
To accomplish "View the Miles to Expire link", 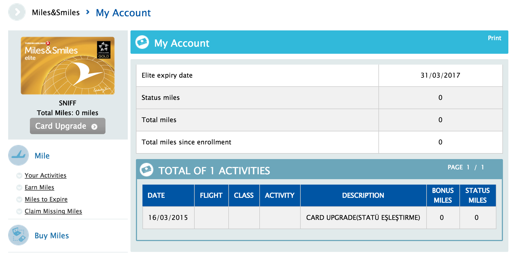I will pyautogui.click(x=46, y=200).
